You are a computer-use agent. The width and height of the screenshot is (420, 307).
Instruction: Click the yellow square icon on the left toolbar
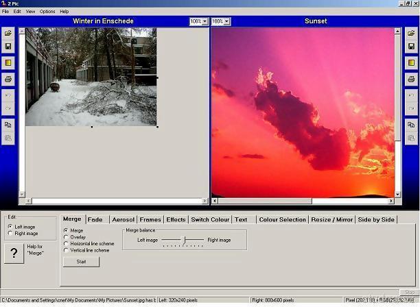8,62
